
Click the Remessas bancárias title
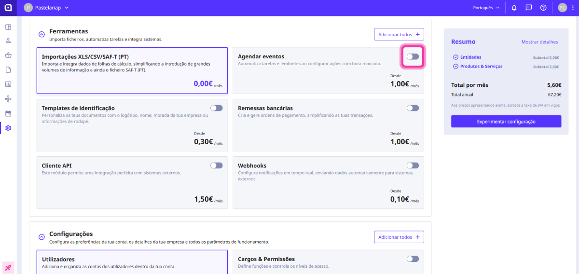pyautogui.click(x=265, y=108)
